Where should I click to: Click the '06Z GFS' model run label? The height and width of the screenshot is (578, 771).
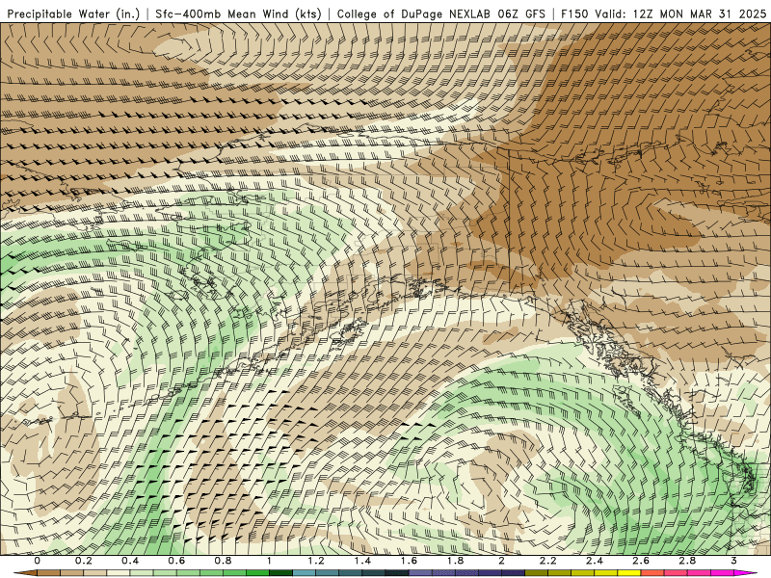(520, 13)
